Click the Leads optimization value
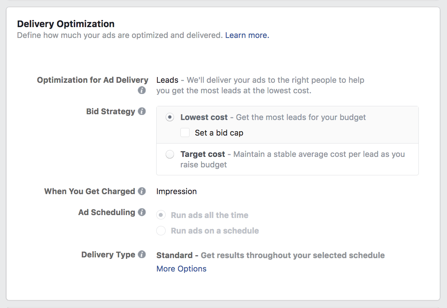 tap(167, 80)
